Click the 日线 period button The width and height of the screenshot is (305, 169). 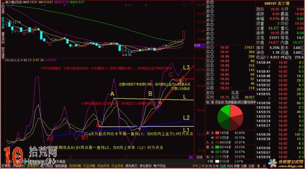click(199, 157)
